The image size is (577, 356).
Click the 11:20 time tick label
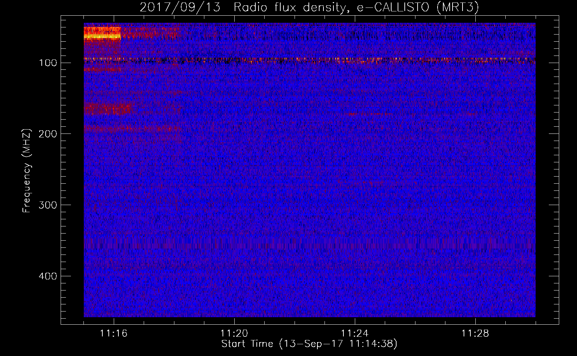pos(234,334)
